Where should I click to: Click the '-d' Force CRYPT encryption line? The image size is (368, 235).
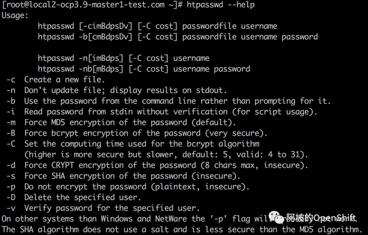[x=157, y=165]
